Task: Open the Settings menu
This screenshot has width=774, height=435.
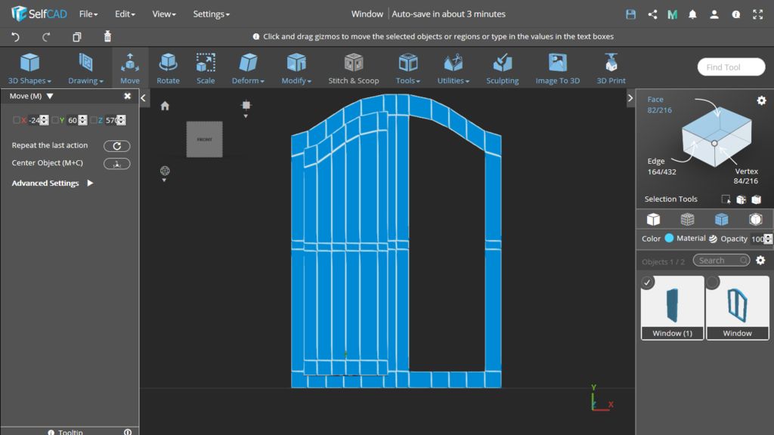Action: coord(211,14)
